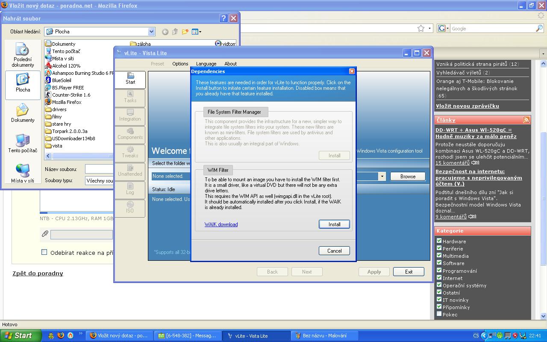Uncheck the Software category
This screenshot has width=547, height=342.
pos(439,263)
